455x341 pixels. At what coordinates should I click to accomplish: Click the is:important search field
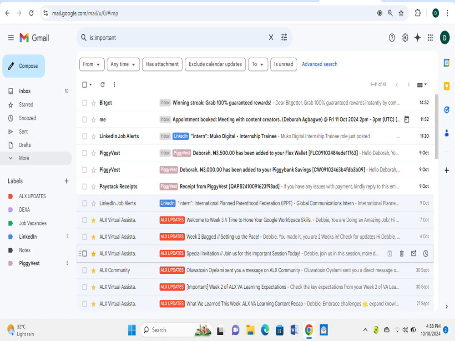click(177, 38)
